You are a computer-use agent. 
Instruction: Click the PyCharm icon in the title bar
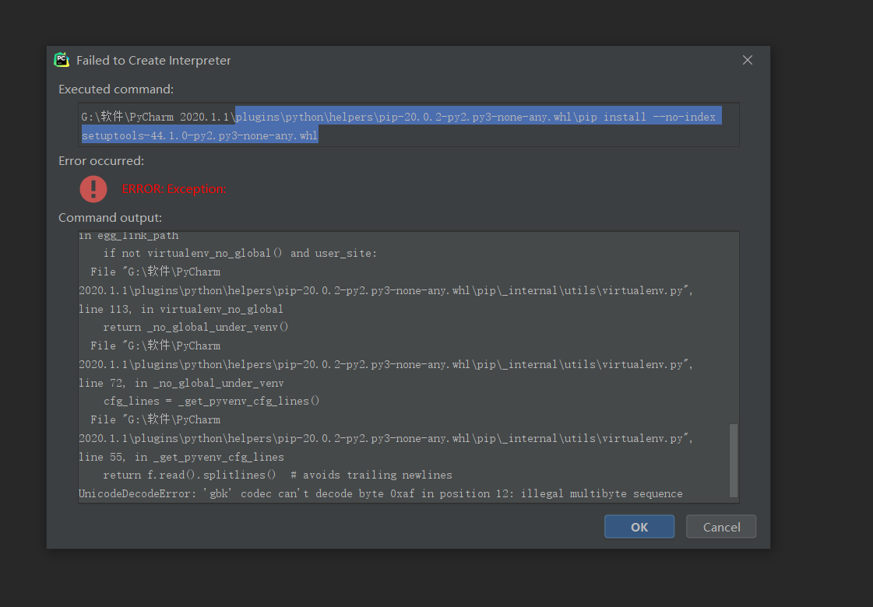tap(62, 60)
